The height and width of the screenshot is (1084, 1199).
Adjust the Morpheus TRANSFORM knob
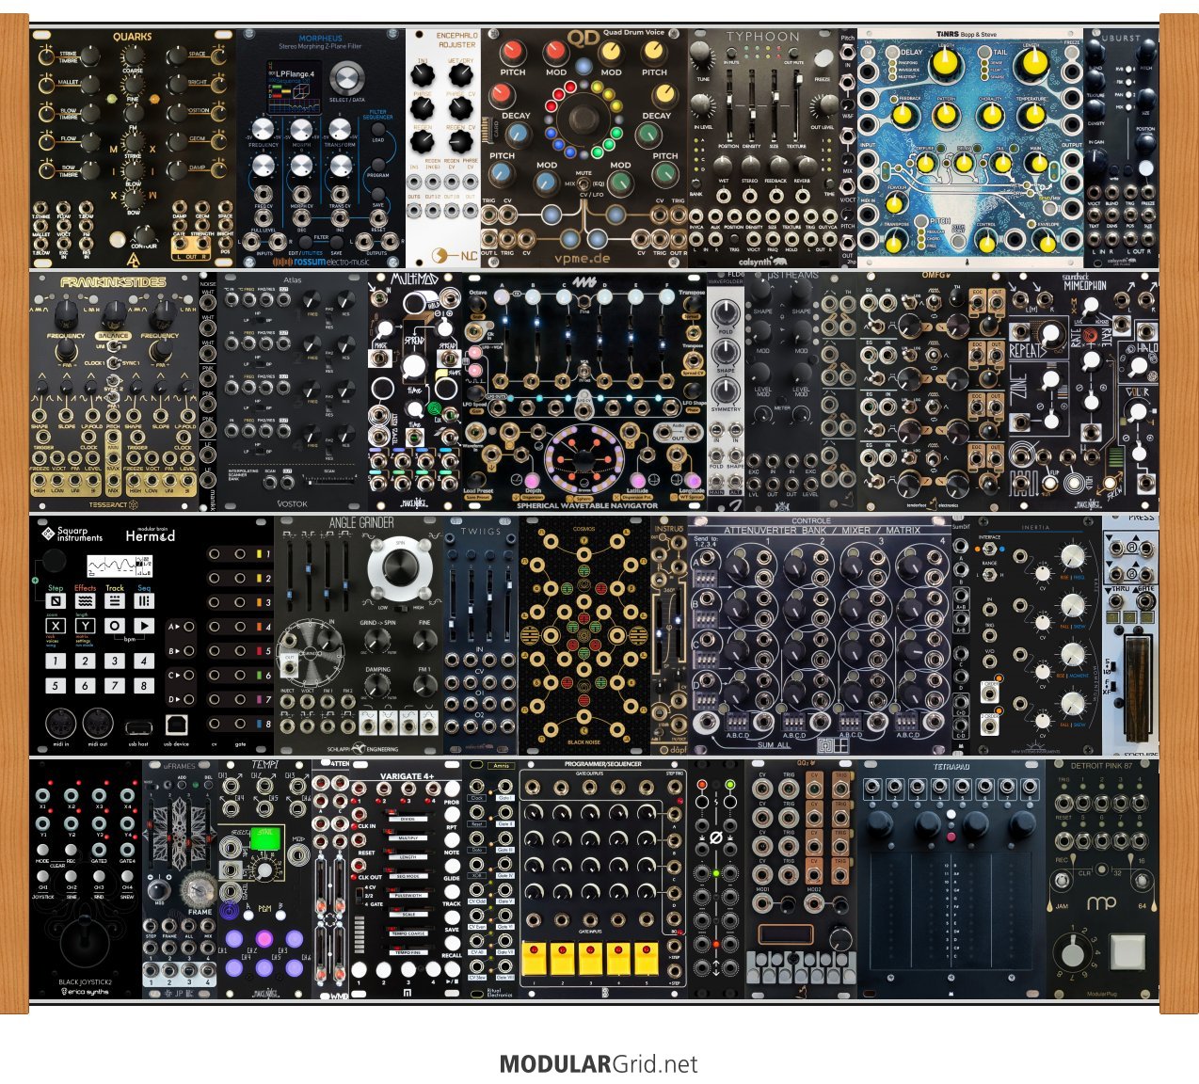pos(340,130)
